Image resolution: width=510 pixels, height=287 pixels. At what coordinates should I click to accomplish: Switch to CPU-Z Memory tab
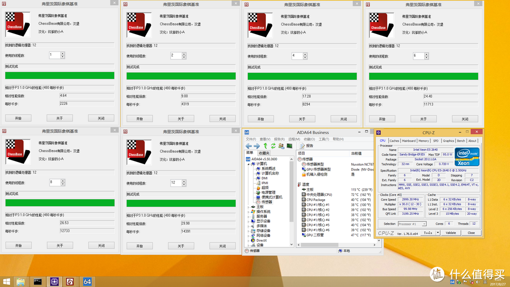pos(424,141)
